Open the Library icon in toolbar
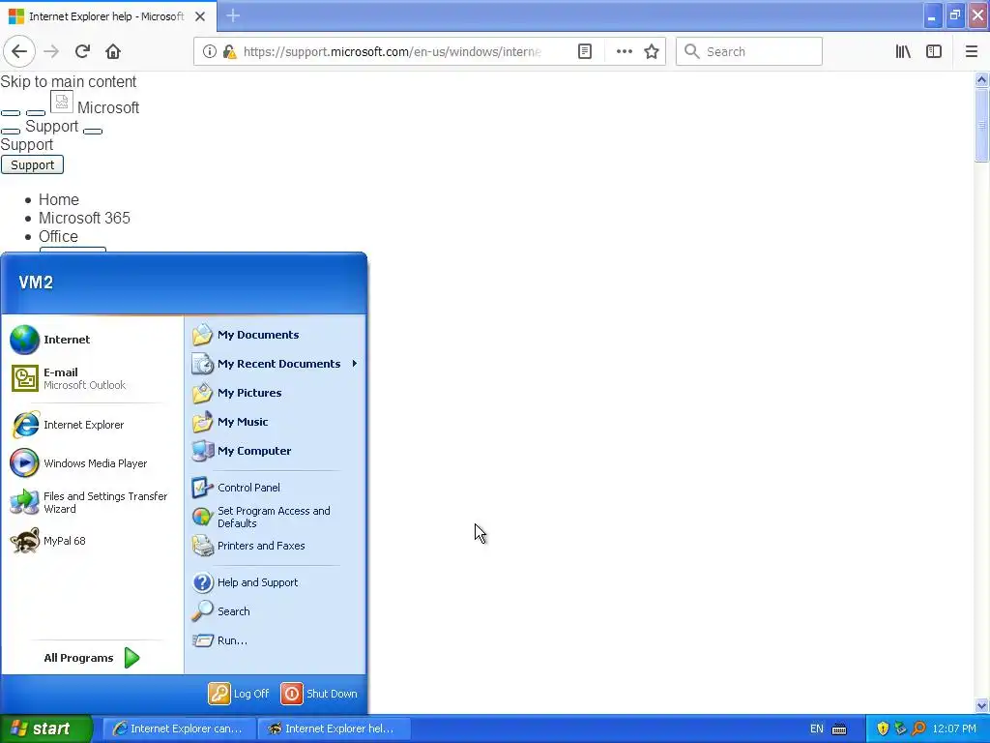 coord(903,51)
